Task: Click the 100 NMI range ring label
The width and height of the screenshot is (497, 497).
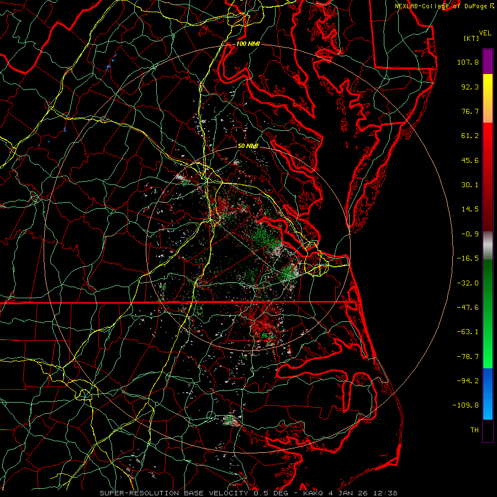Action: [248, 44]
